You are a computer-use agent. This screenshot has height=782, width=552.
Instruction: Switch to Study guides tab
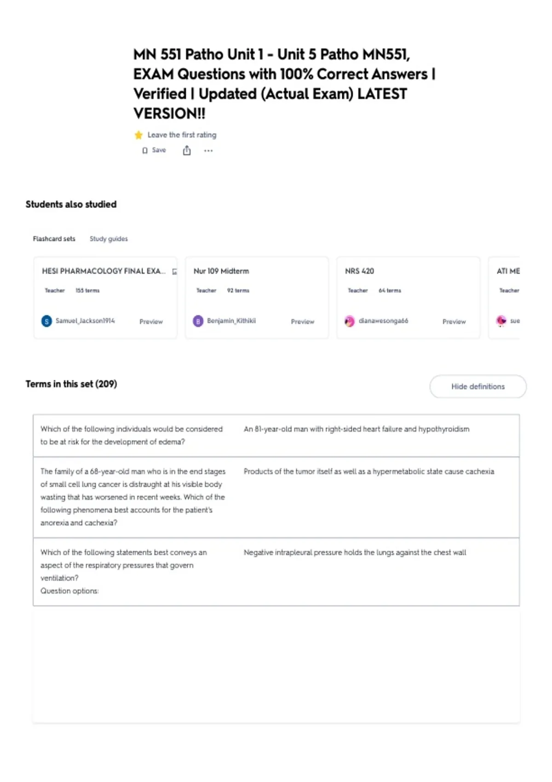(x=109, y=239)
